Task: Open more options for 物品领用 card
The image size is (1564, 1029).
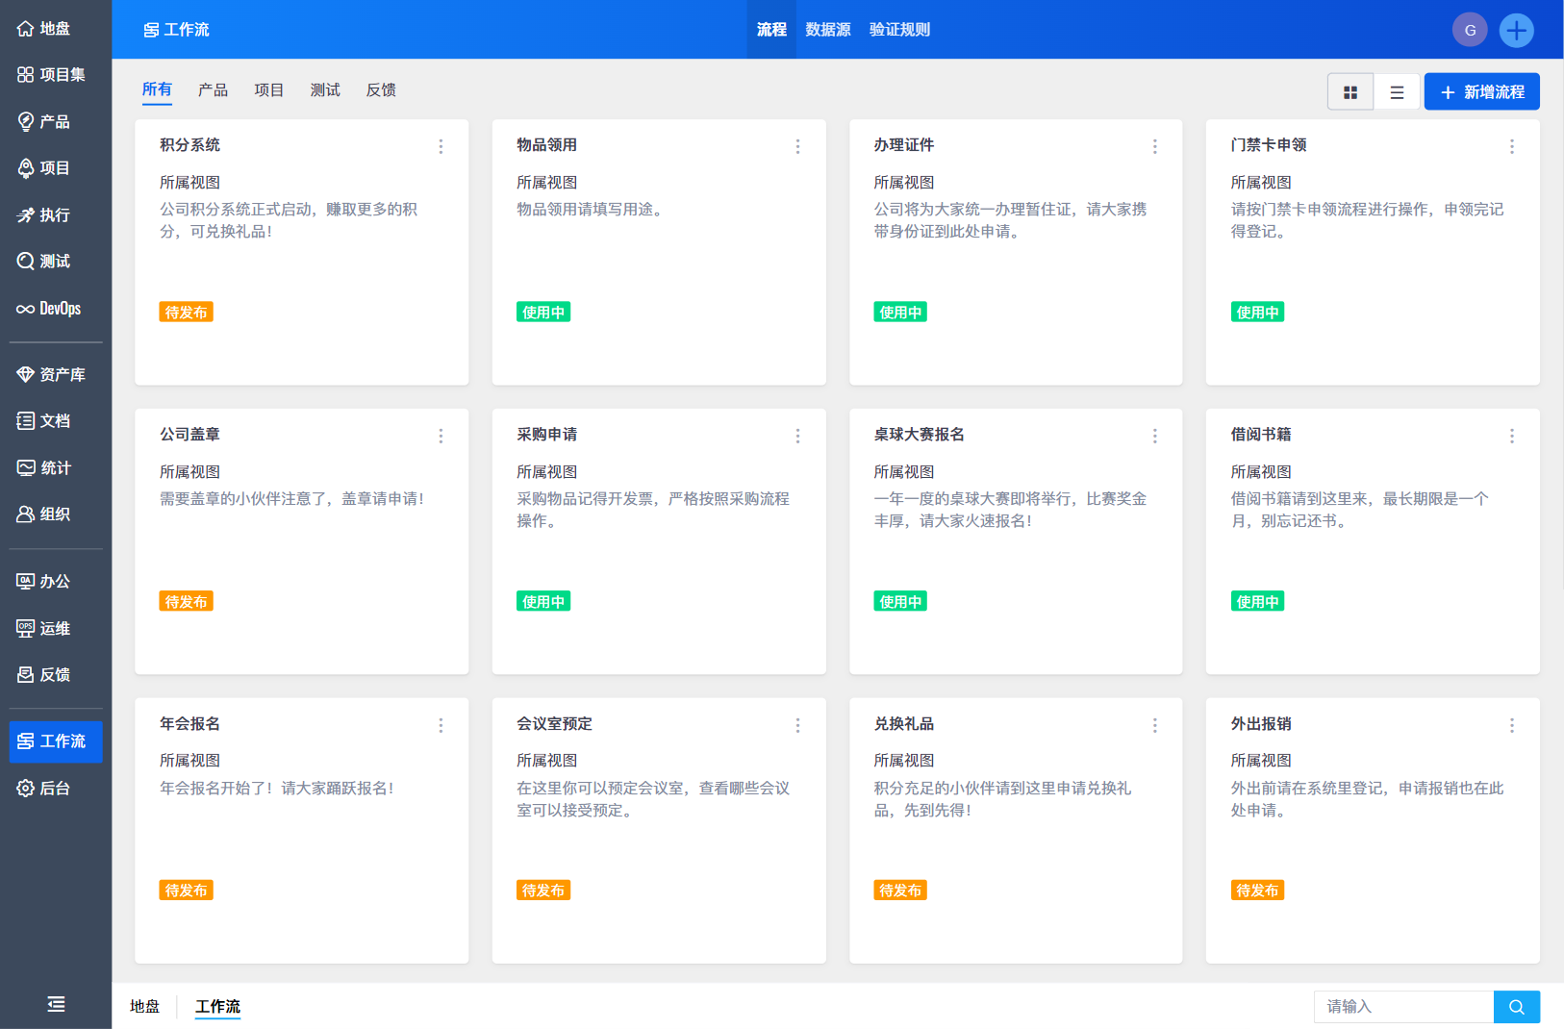Action: (x=798, y=146)
